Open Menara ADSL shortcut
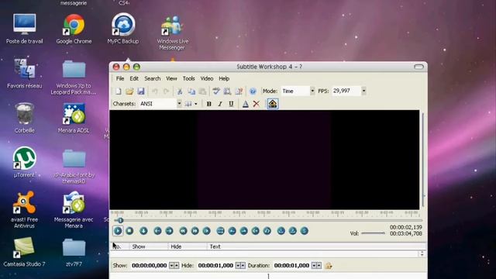This screenshot has height=279, width=496. coord(74,118)
